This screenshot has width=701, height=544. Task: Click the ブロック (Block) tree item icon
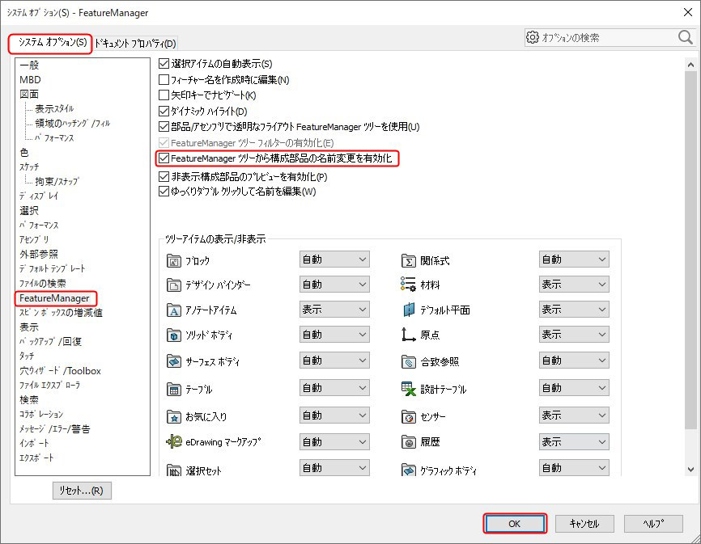(172, 260)
